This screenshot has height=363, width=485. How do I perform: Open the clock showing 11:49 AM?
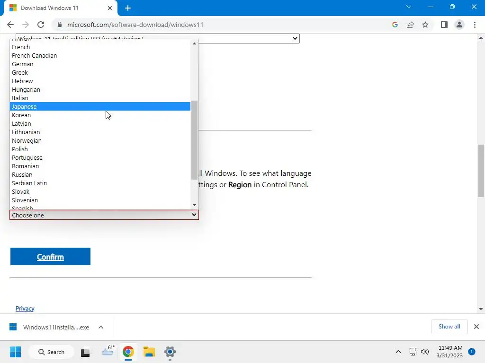(450, 352)
